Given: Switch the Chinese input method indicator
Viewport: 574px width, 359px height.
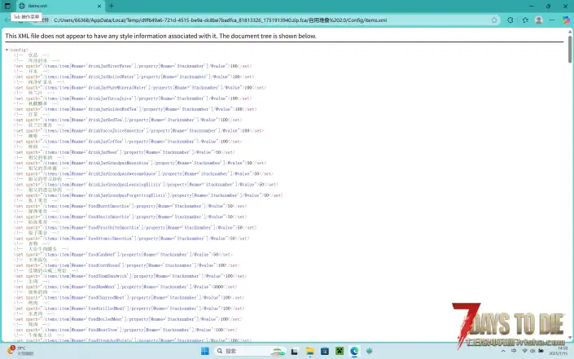Looking at the screenshot, I should [514, 351].
